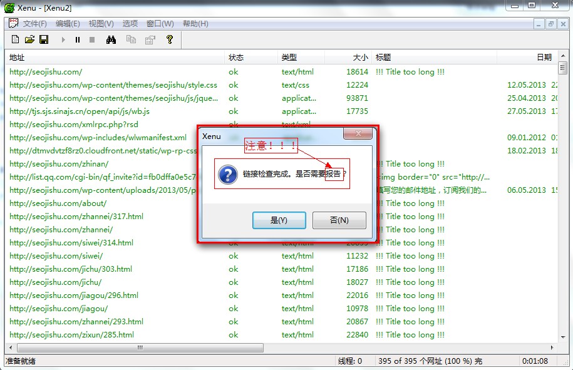Sort by the 地址 column header
Image resolution: width=573 pixels, height=370 pixels.
click(x=17, y=57)
